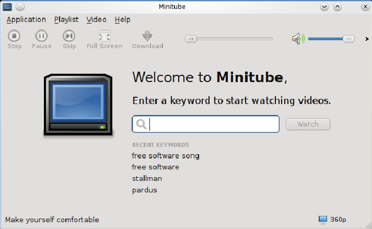
Task: Select recent keyword "free software song"
Action: (166, 156)
